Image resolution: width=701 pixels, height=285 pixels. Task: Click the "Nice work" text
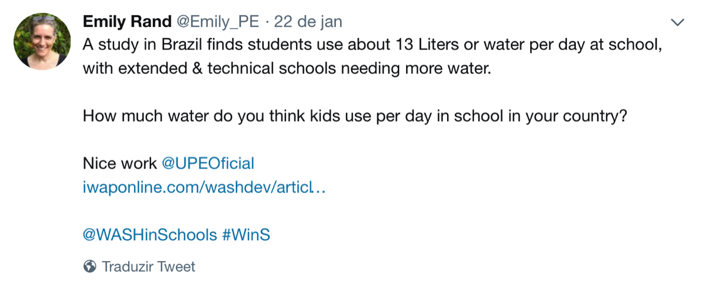[119, 164]
